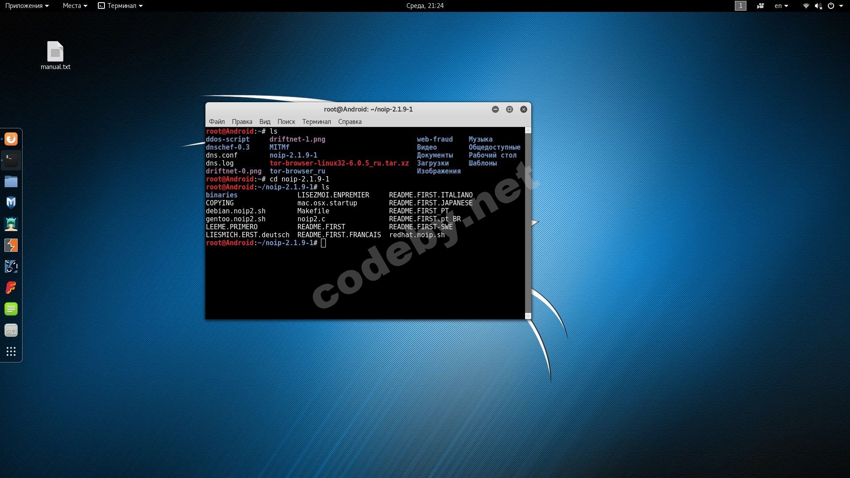Open the Files folder icon in dock
850x478 pixels.
point(11,181)
